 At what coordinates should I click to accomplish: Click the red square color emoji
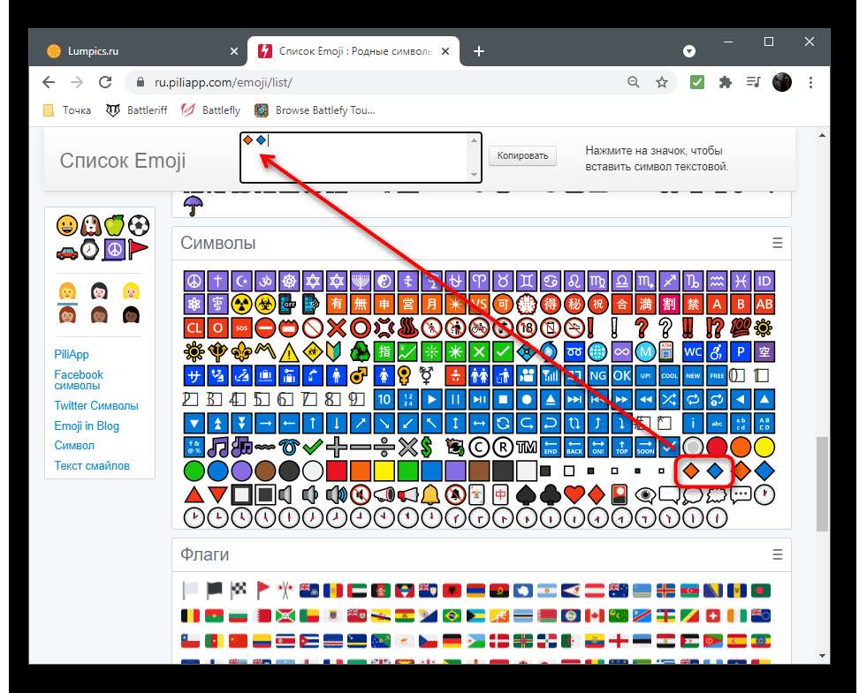pyautogui.click(x=336, y=471)
